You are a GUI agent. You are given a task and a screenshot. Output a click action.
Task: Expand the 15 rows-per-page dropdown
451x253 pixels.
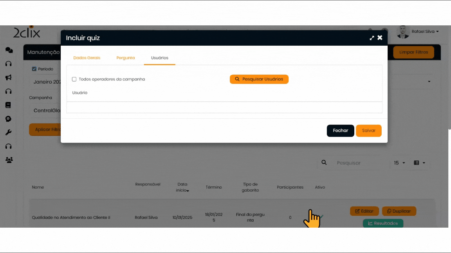(399, 163)
